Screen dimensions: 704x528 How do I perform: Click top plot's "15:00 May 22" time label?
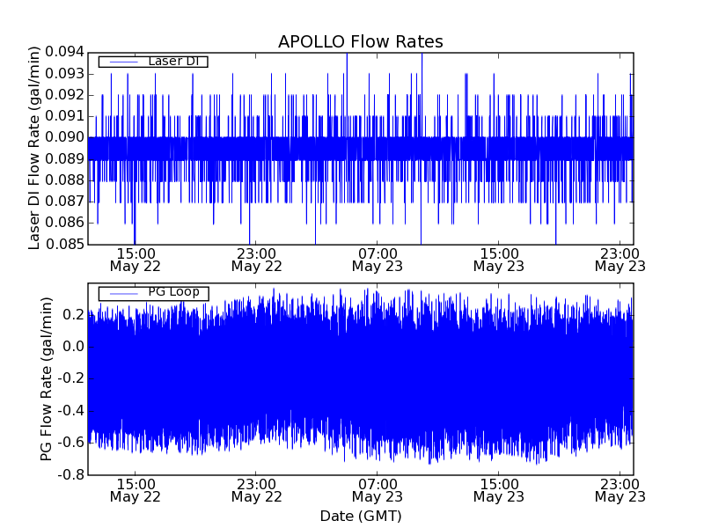[135, 259]
